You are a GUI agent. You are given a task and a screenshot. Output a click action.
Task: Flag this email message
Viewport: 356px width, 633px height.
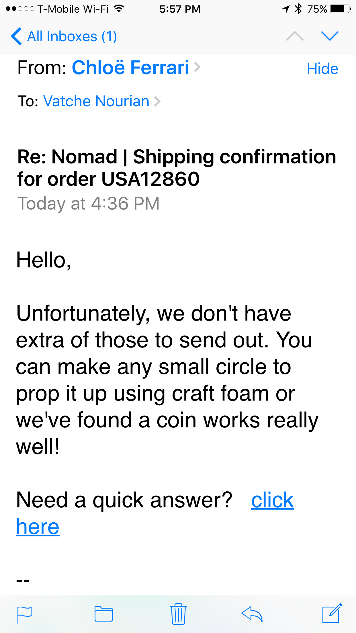tap(24, 614)
